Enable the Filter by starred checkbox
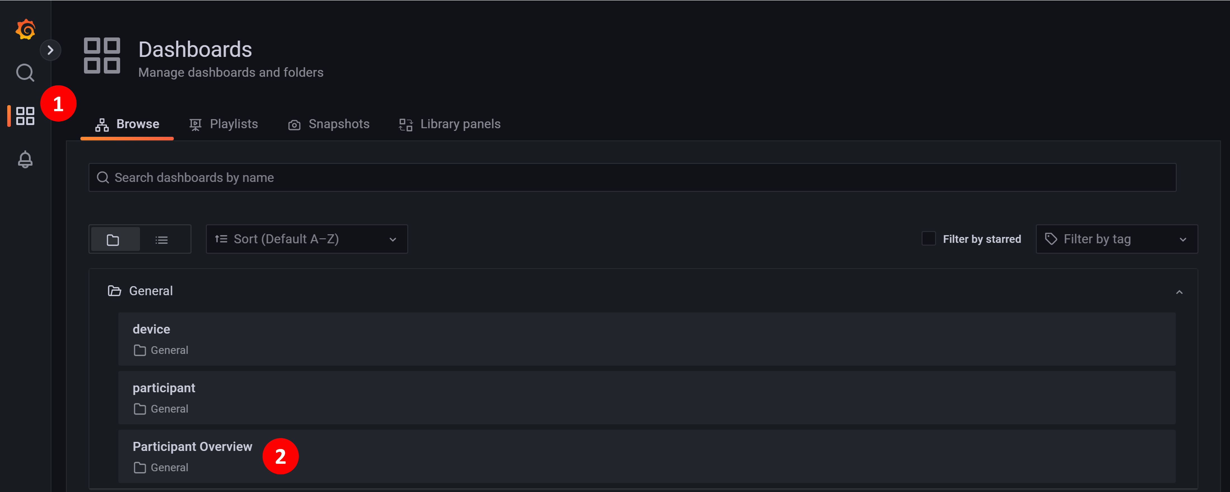Screen dimensions: 1230x492 tap(928, 239)
